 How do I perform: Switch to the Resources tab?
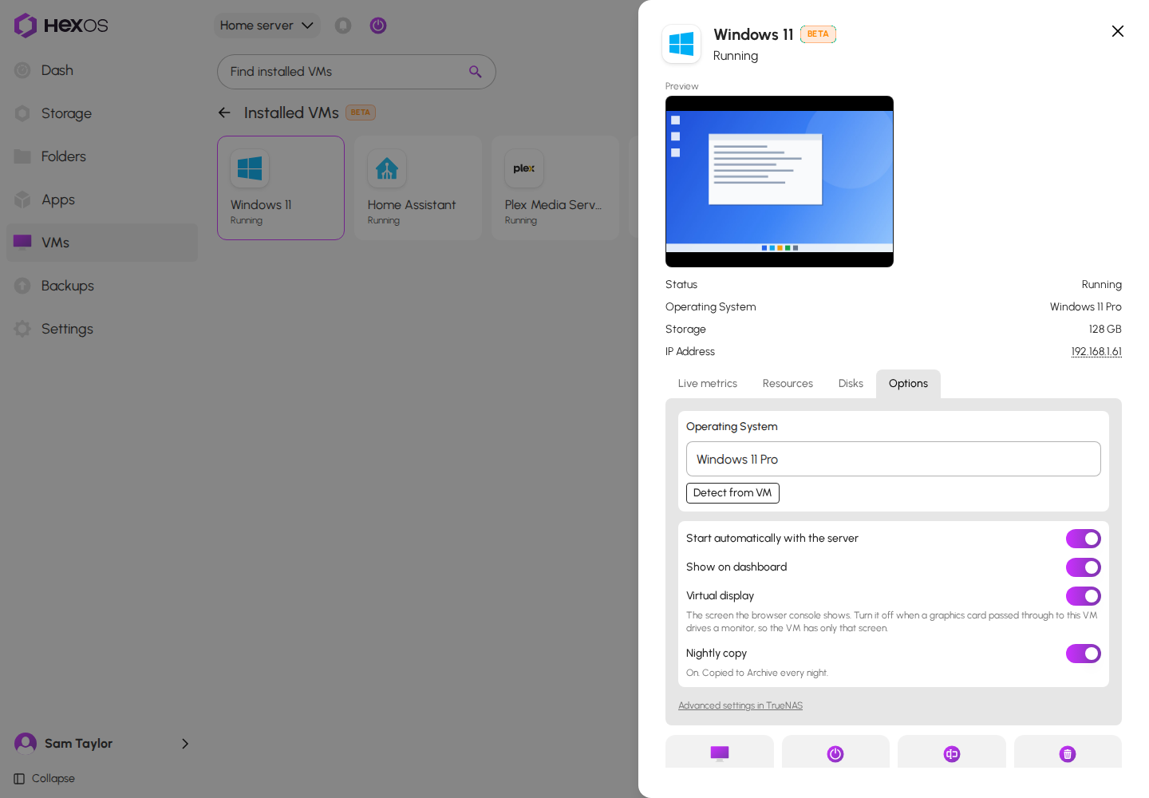pyautogui.click(x=788, y=384)
